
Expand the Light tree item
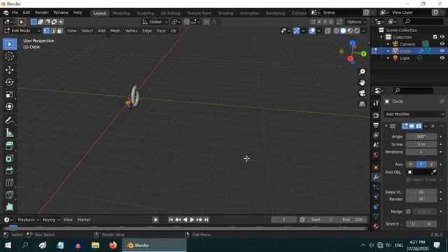388,58
